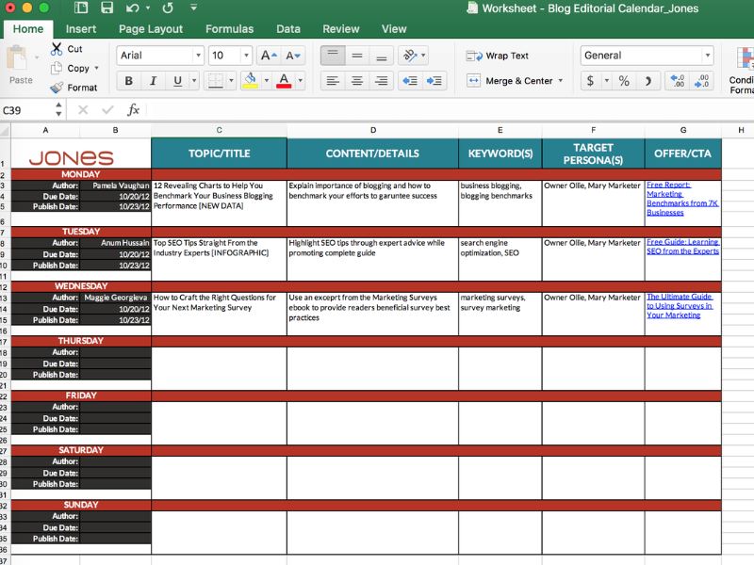754x565 pixels.
Task: Increase font size with the larger A icon
Action: (x=269, y=56)
